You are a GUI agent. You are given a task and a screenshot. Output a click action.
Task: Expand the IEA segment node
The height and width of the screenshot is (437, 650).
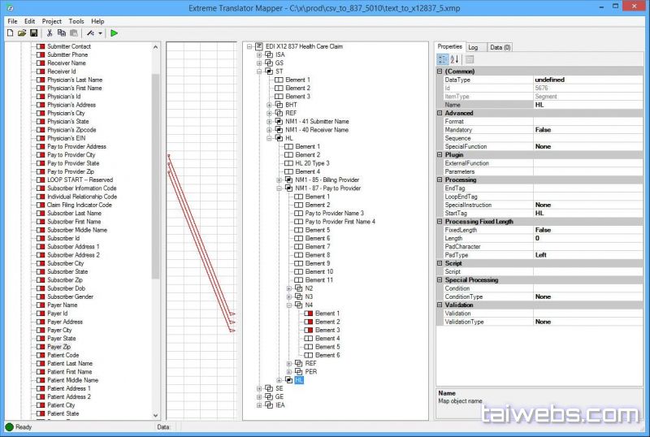click(x=260, y=405)
